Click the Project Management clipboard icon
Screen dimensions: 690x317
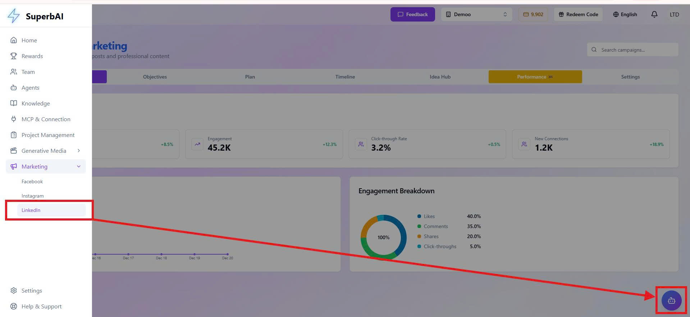pyautogui.click(x=14, y=135)
